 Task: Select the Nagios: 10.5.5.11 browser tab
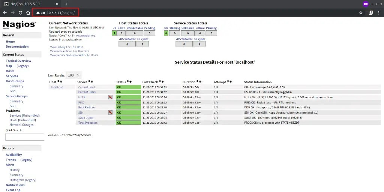(x=31, y=4)
